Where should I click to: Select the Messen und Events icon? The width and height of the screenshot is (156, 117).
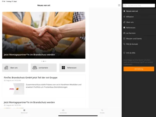coord(124,39)
